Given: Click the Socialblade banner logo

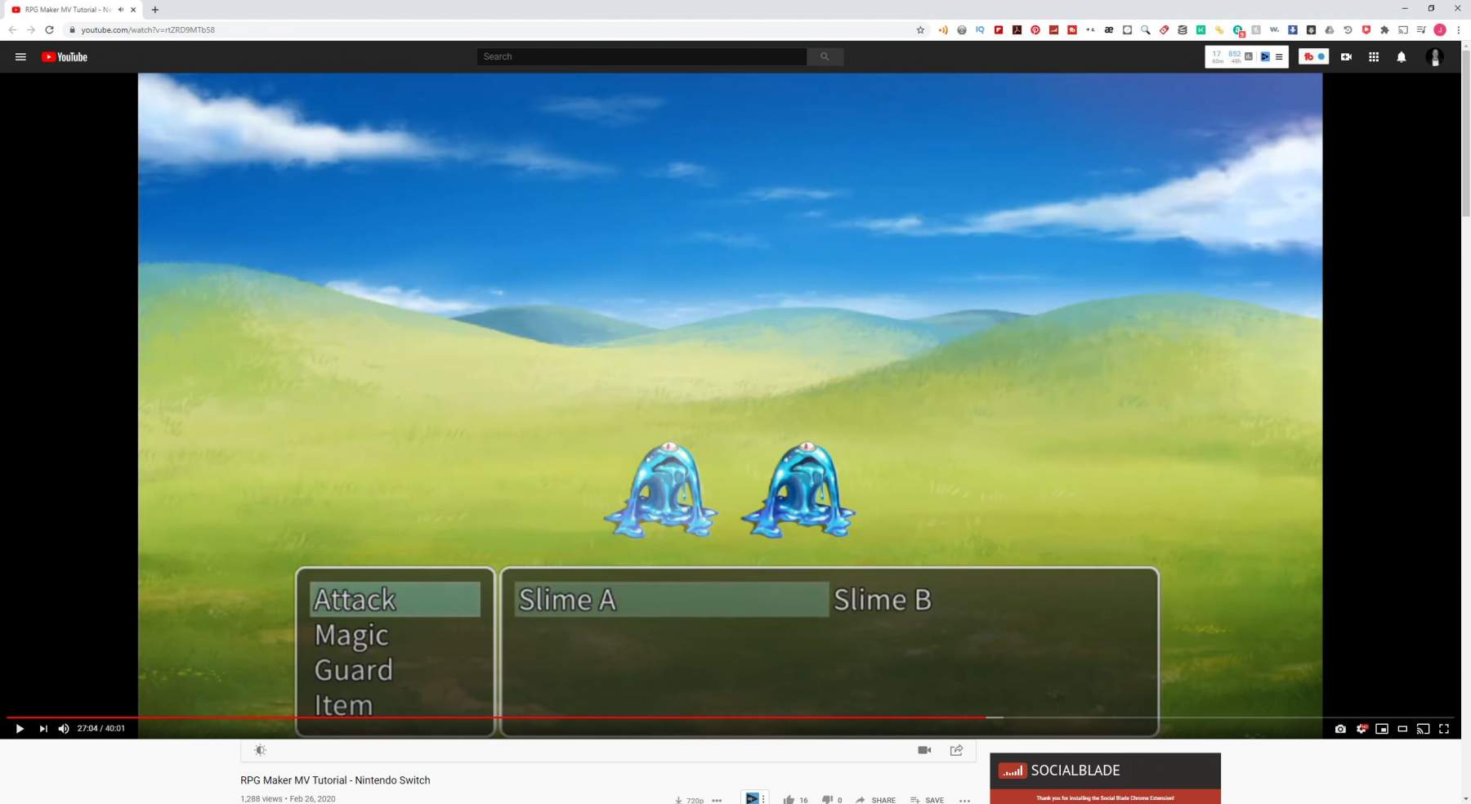Looking at the screenshot, I should click(1059, 770).
